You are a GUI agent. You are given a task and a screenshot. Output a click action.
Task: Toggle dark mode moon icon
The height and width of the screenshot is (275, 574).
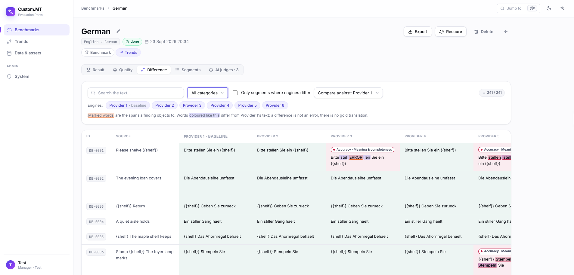(549, 8)
